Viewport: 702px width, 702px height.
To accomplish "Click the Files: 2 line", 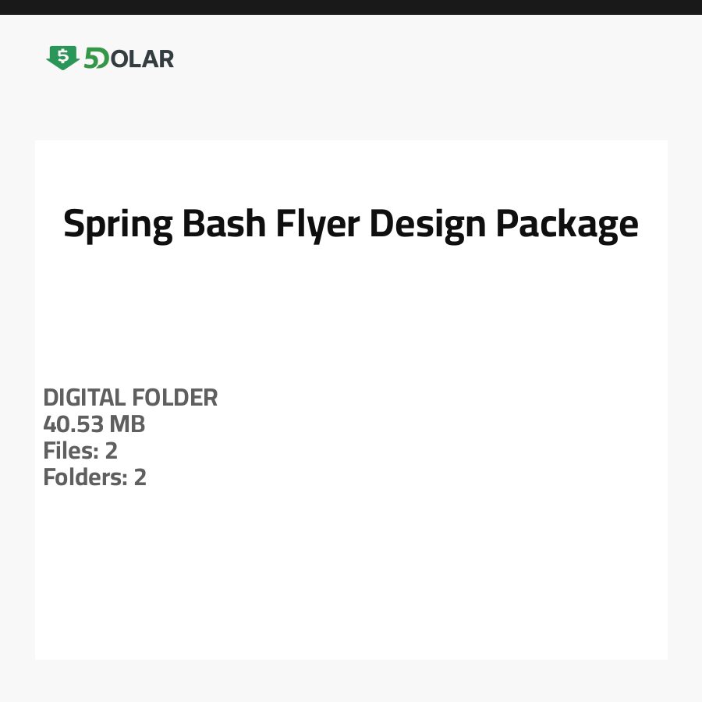I will coord(80,451).
